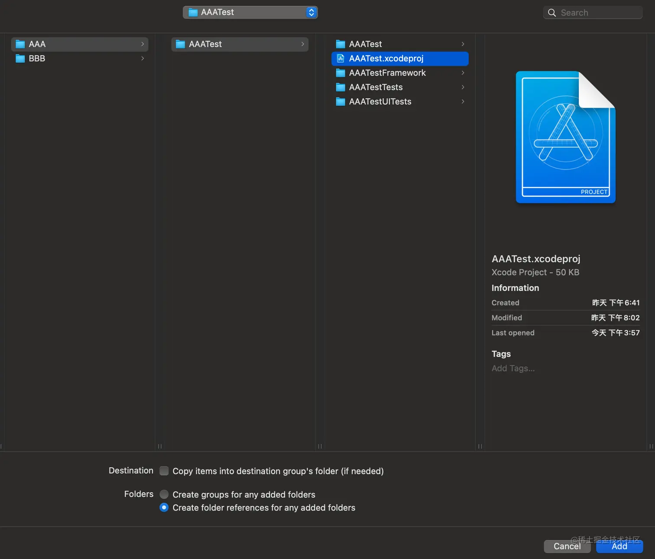Viewport: 655px width, 559px height.
Task: Click the folder icon in the path popup
Action: (193, 12)
